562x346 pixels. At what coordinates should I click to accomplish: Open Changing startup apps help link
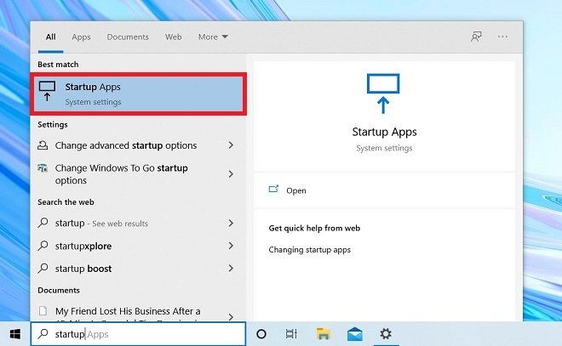point(309,249)
